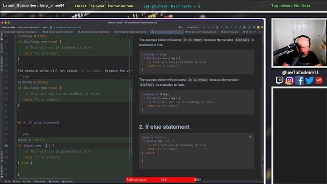Toggle the Pull Requests sidebar panel

coord(2,64)
